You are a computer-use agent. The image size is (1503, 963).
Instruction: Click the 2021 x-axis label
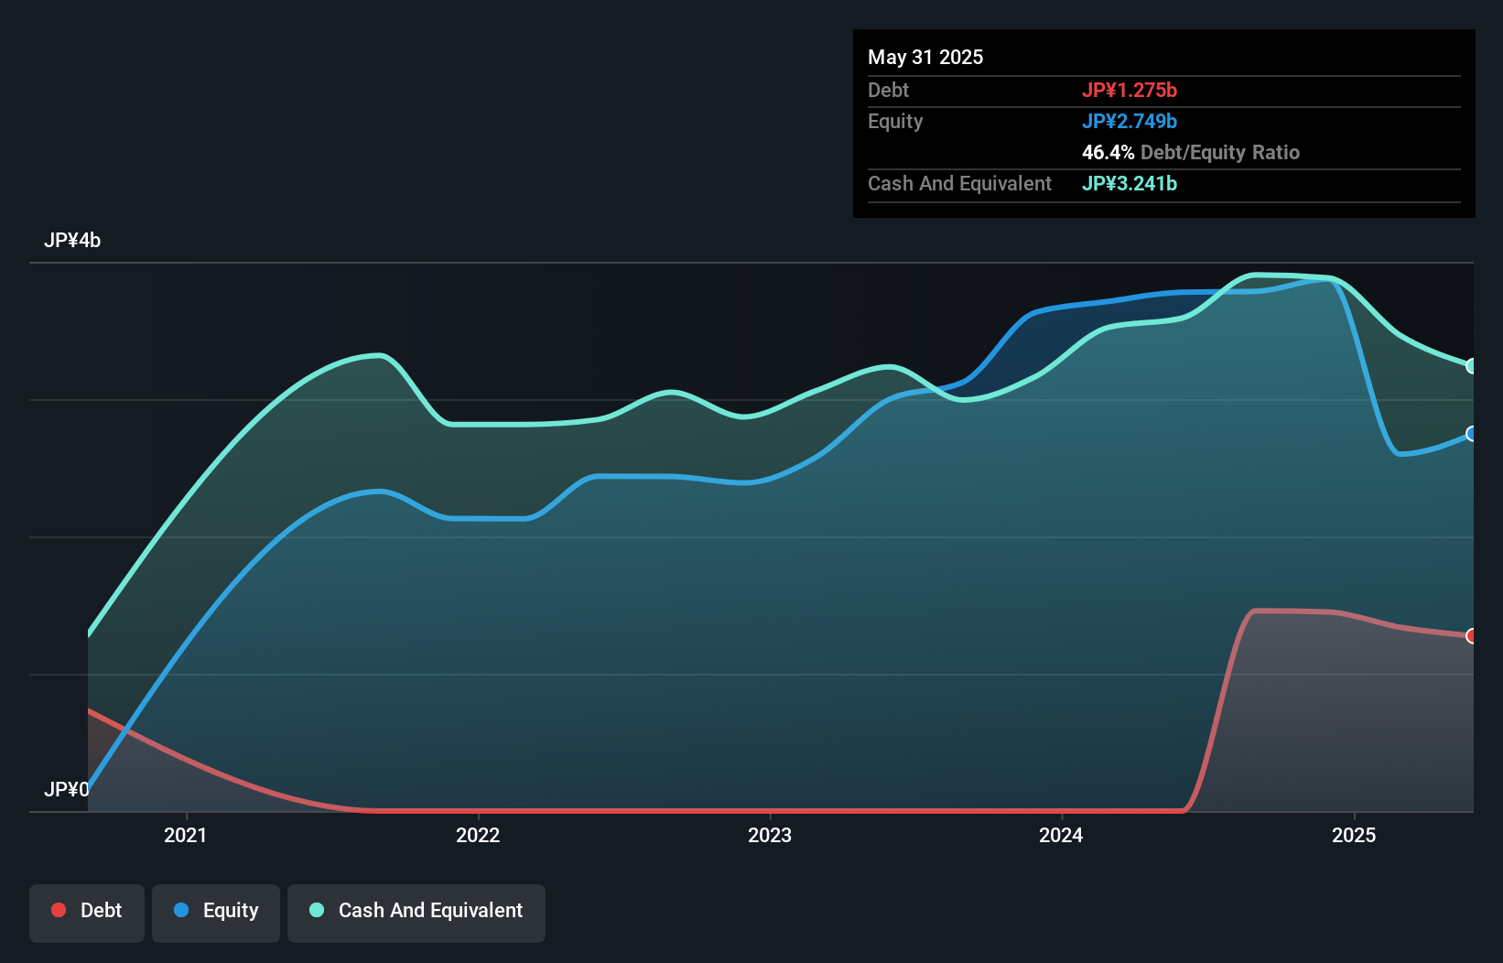pyautogui.click(x=186, y=835)
